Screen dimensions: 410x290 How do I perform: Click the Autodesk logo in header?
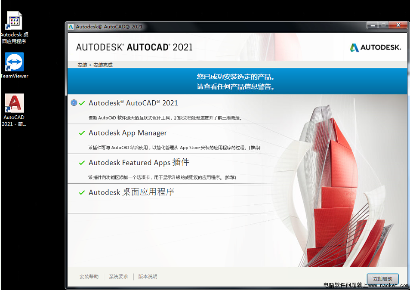(x=375, y=47)
